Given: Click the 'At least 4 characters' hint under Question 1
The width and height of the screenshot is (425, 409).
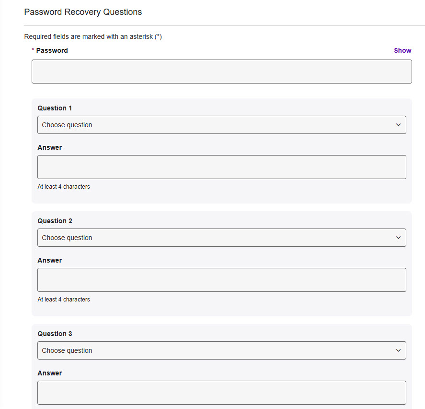Looking at the screenshot, I should [x=64, y=187].
